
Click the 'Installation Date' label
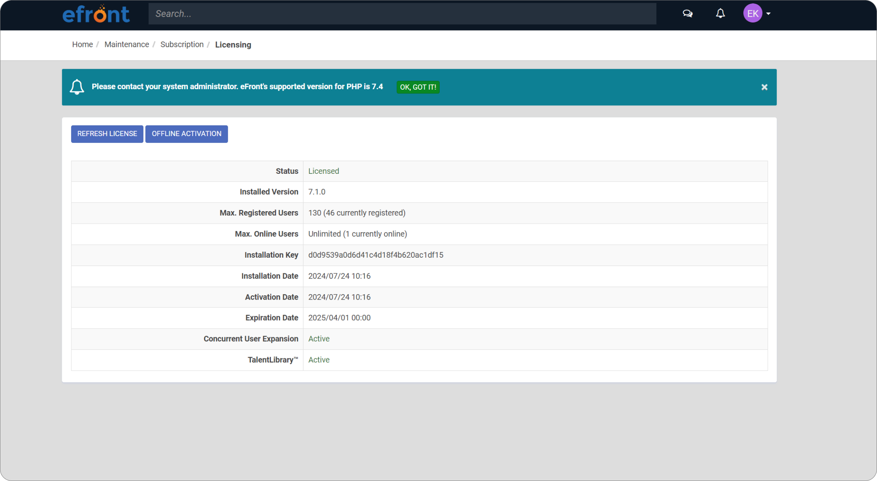[270, 276]
